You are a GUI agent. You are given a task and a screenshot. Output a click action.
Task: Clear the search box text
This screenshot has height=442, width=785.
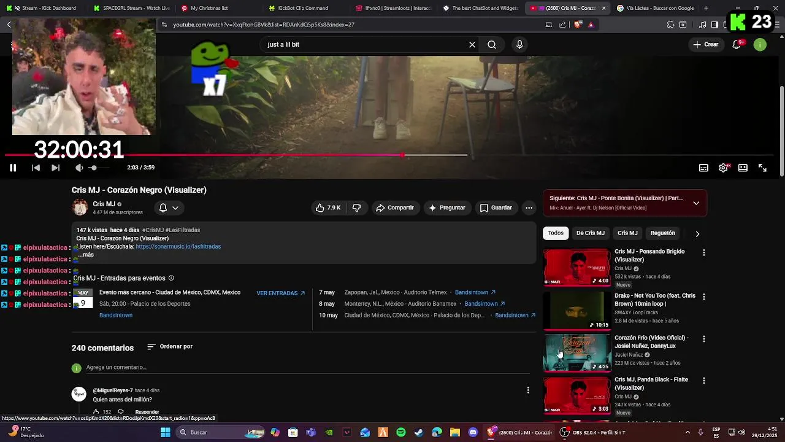click(x=472, y=44)
